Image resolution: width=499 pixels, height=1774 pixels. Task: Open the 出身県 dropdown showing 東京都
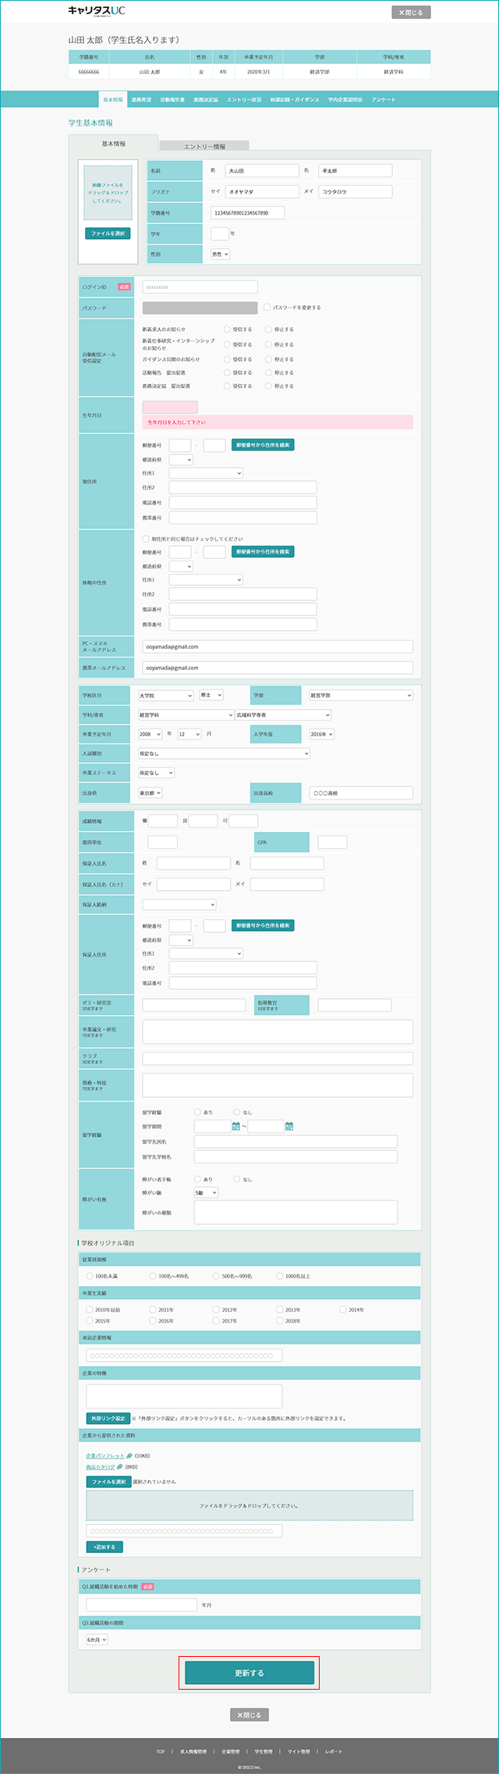click(150, 793)
